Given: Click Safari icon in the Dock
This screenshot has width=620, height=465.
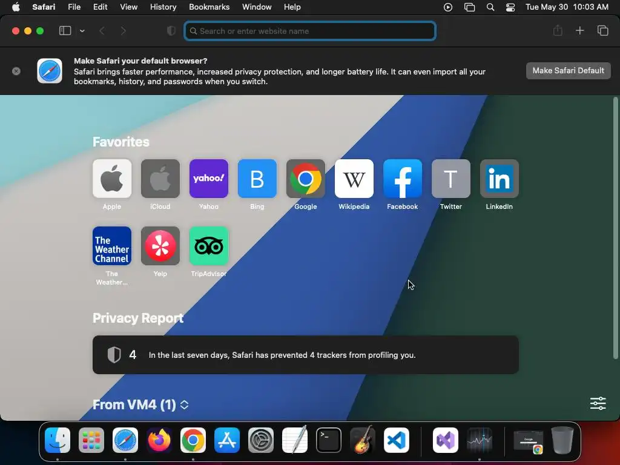Looking at the screenshot, I should tap(125, 440).
